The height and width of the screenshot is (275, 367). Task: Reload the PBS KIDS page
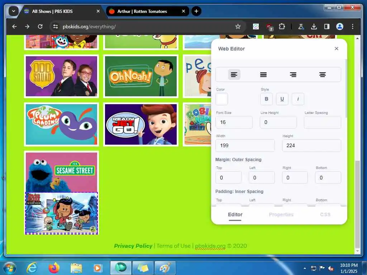(x=40, y=26)
